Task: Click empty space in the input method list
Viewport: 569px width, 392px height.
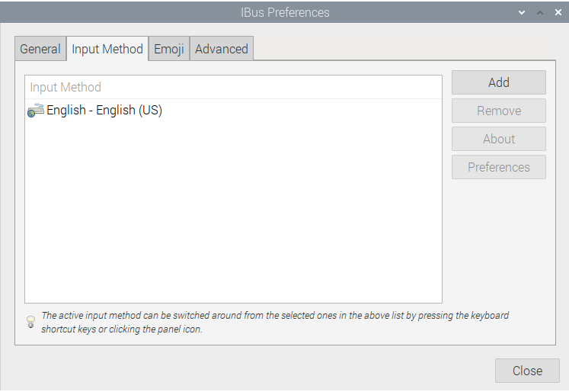Action: pyautogui.click(x=233, y=214)
